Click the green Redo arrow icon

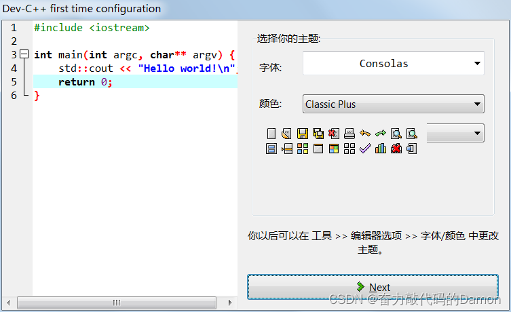click(381, 133)
